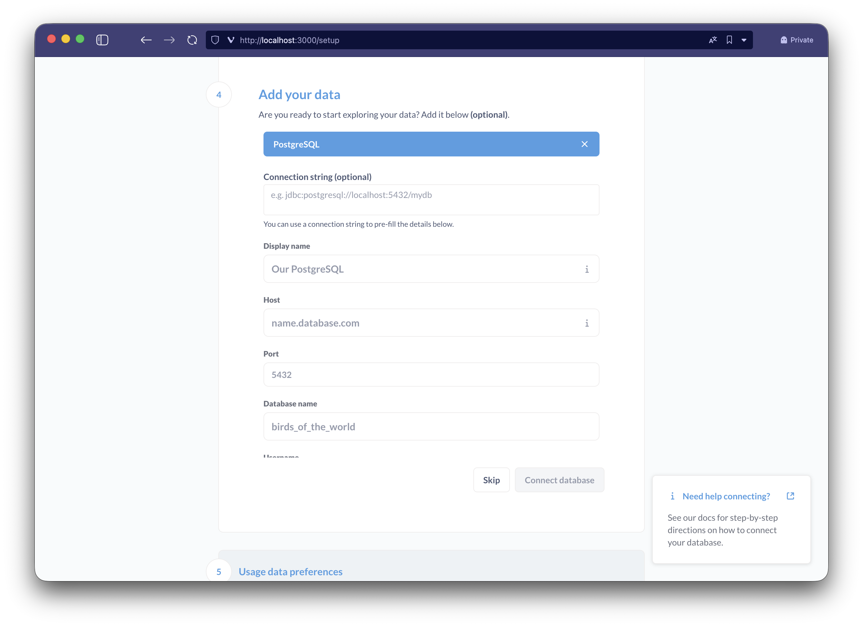Viewport: 863px width, 627px height.
Task: Click the forward navigation arrow
Action: (x=169, y=40)
